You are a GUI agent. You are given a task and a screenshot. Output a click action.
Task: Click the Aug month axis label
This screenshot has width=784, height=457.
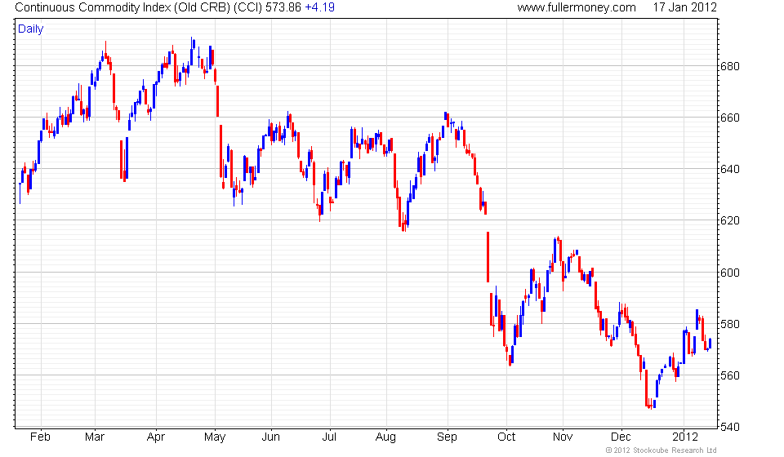(385, 437)
